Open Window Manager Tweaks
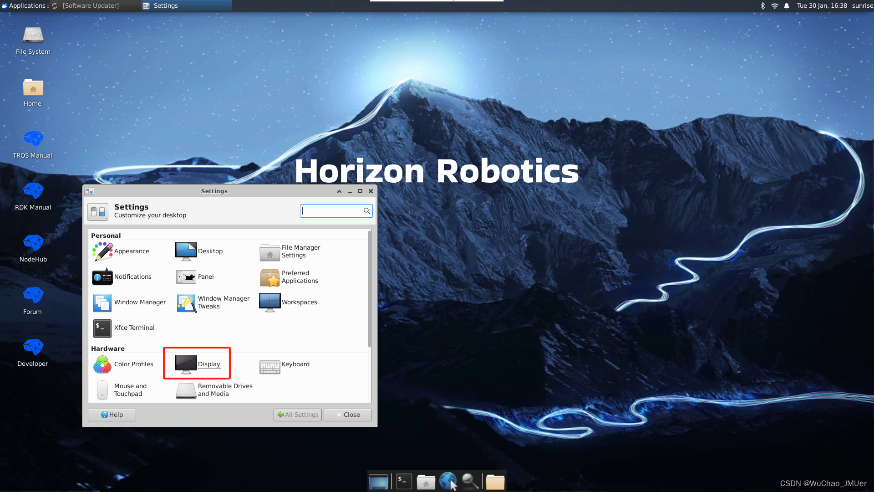Viewport: 874px width, 492px height. [x=213, y=302]
